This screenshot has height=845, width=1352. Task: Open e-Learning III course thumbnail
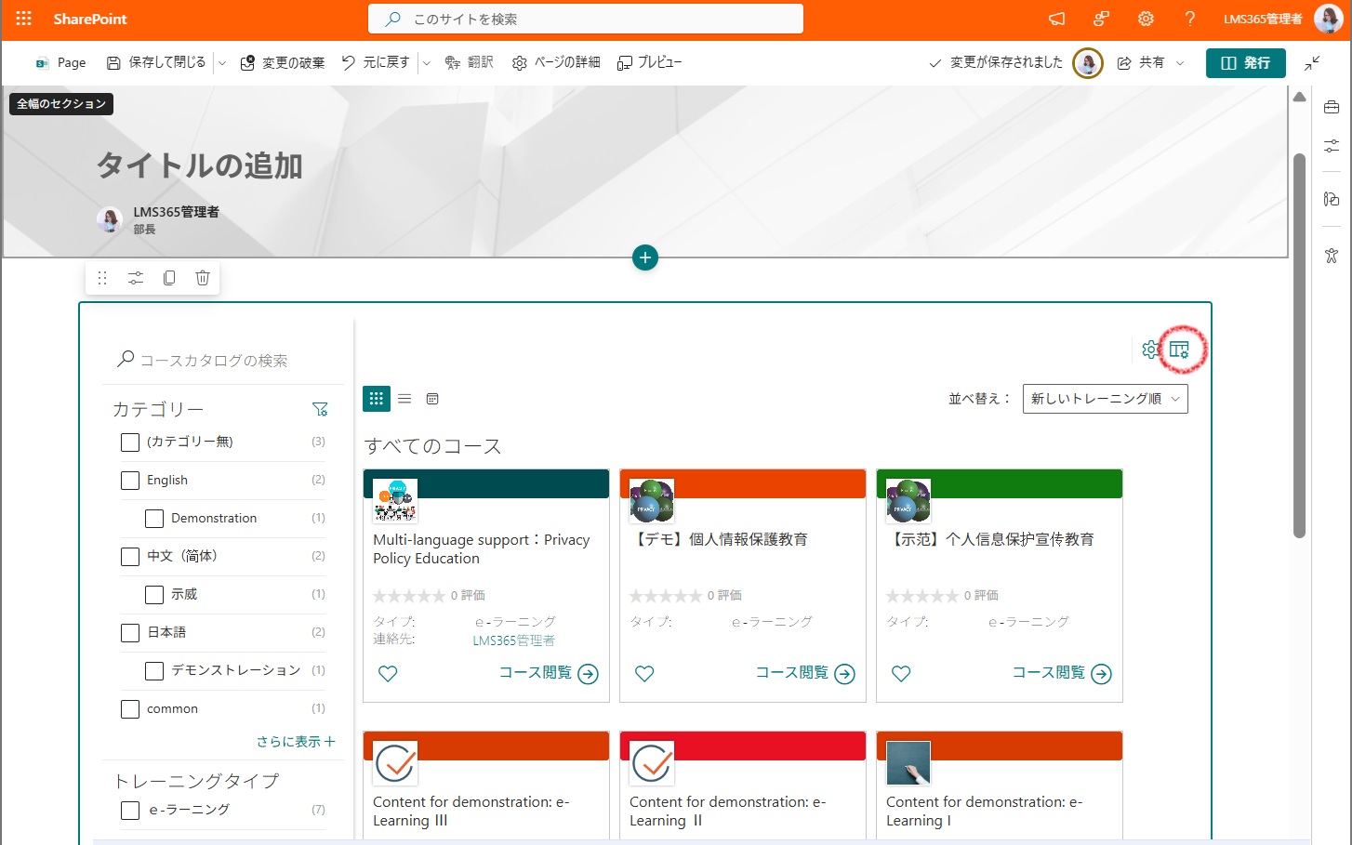point(395,763)
